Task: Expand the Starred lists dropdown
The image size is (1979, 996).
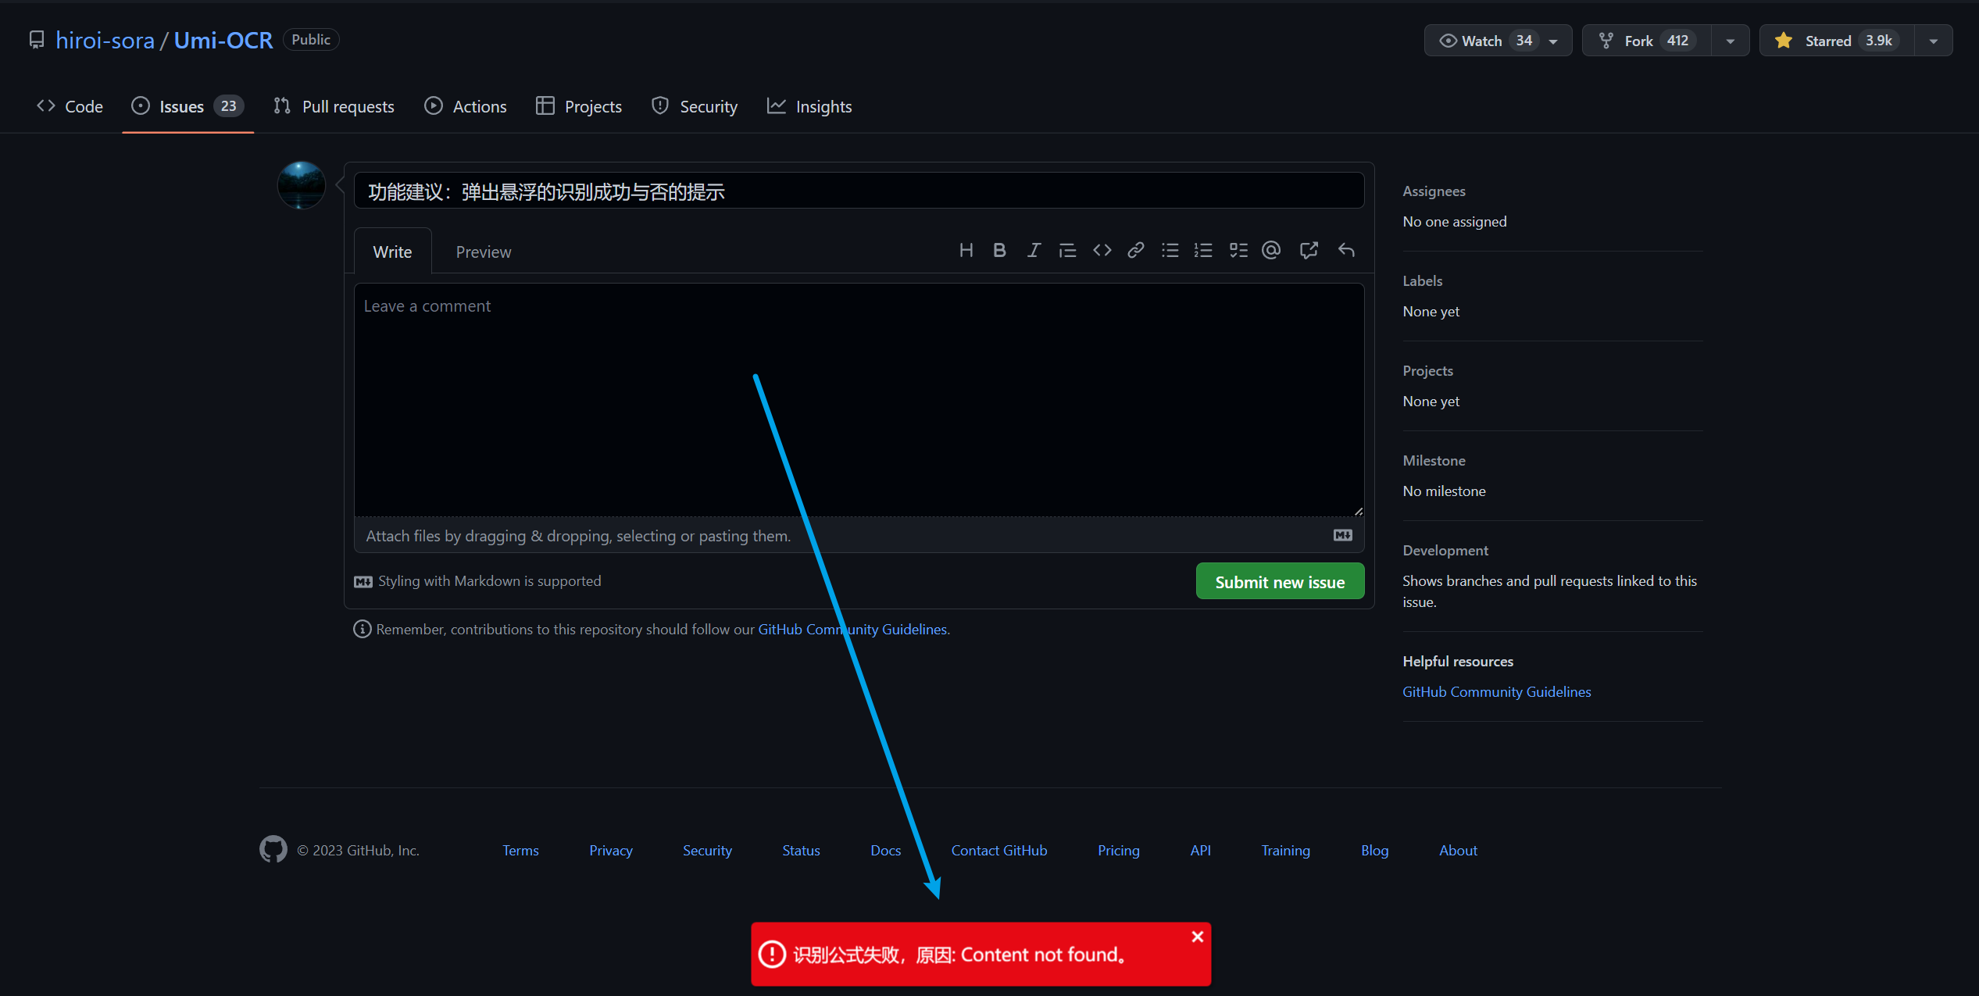Action: point(1933,41)
